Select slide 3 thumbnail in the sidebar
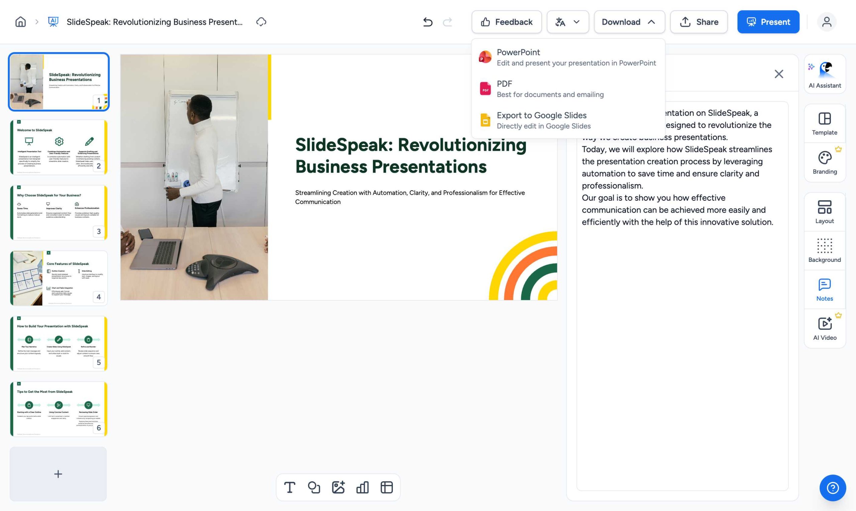 tap(59, 212)
